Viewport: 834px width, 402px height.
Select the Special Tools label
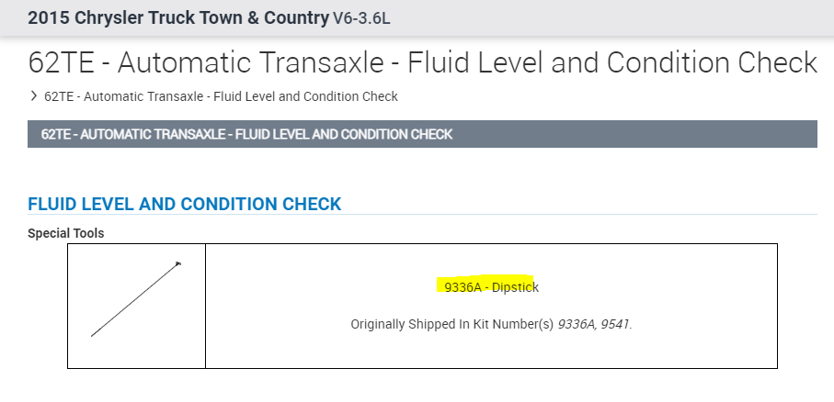(65, 233)
